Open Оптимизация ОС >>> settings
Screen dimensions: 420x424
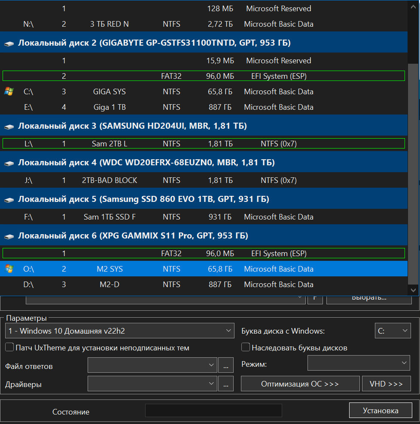click(x=300, y=384)
